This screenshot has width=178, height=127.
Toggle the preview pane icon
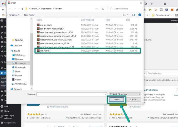click(133, 15)
